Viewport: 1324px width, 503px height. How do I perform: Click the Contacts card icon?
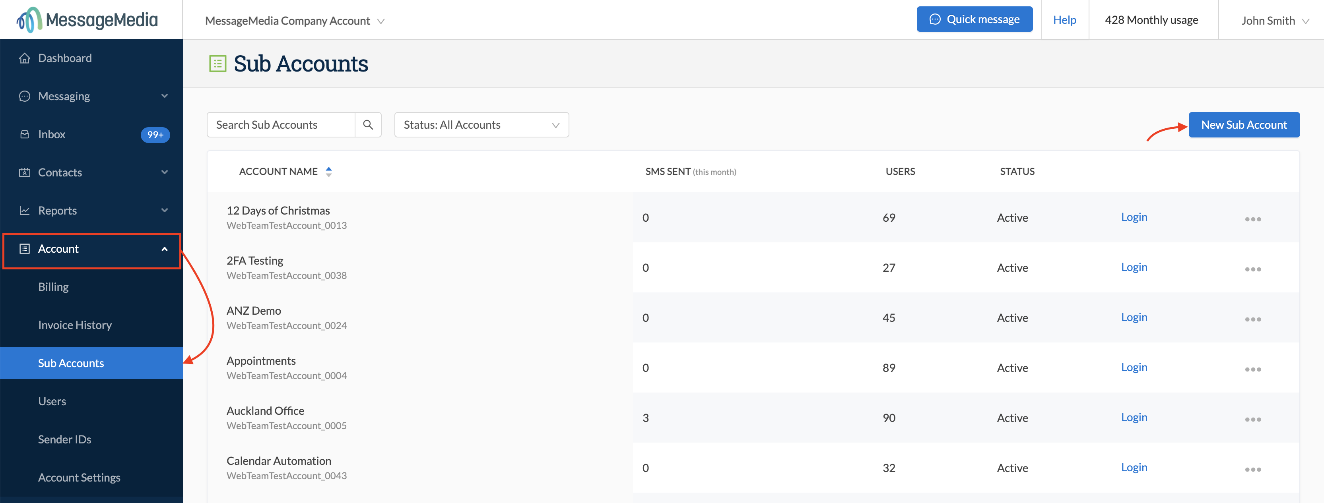click(x=24, y=172)
